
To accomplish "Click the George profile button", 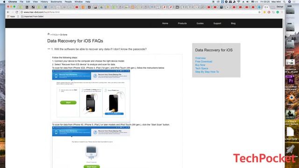I will click(280, 7).
